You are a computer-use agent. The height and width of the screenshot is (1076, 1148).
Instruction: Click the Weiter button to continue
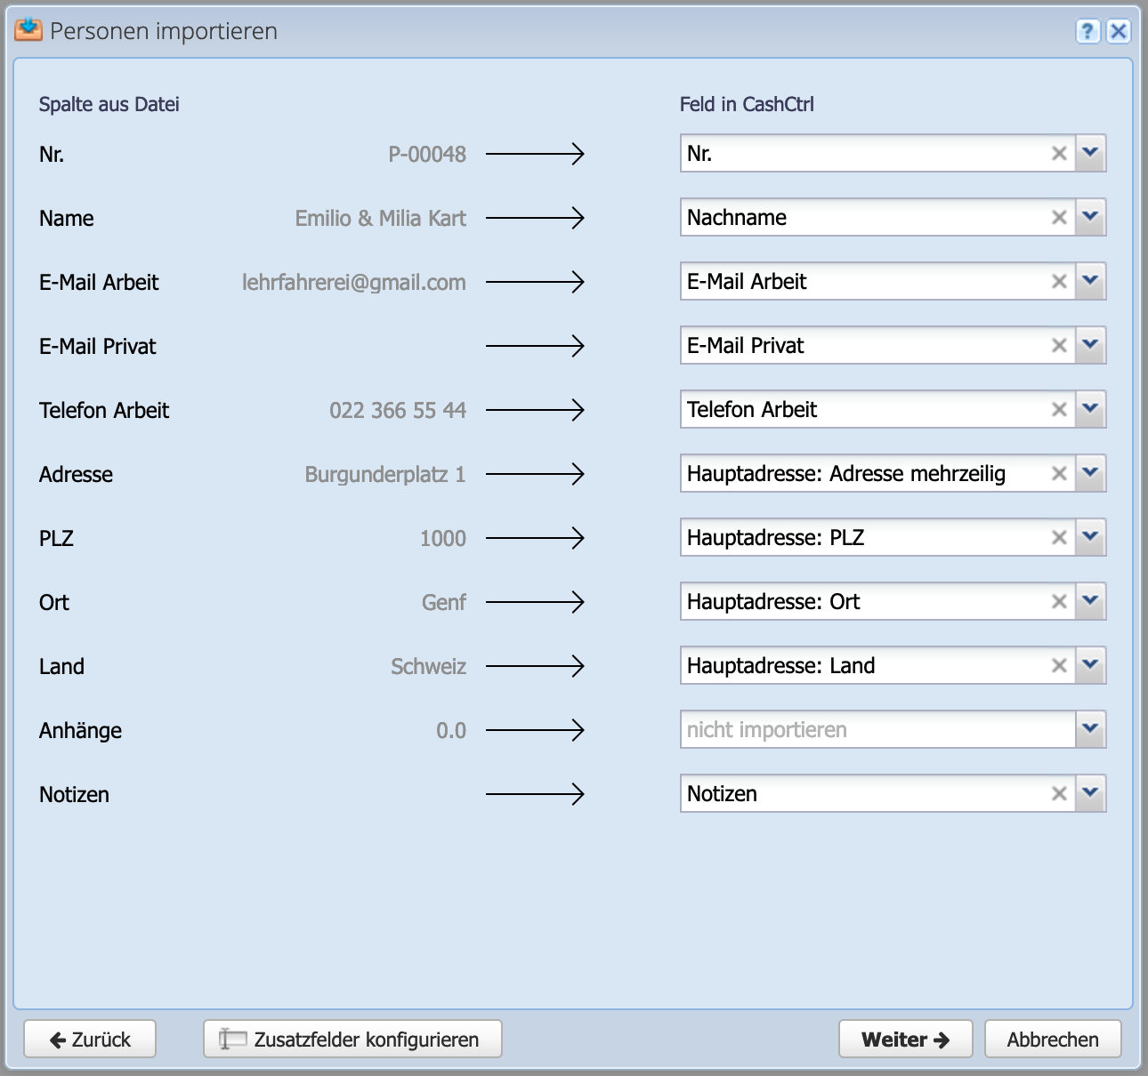(905, 1038)
